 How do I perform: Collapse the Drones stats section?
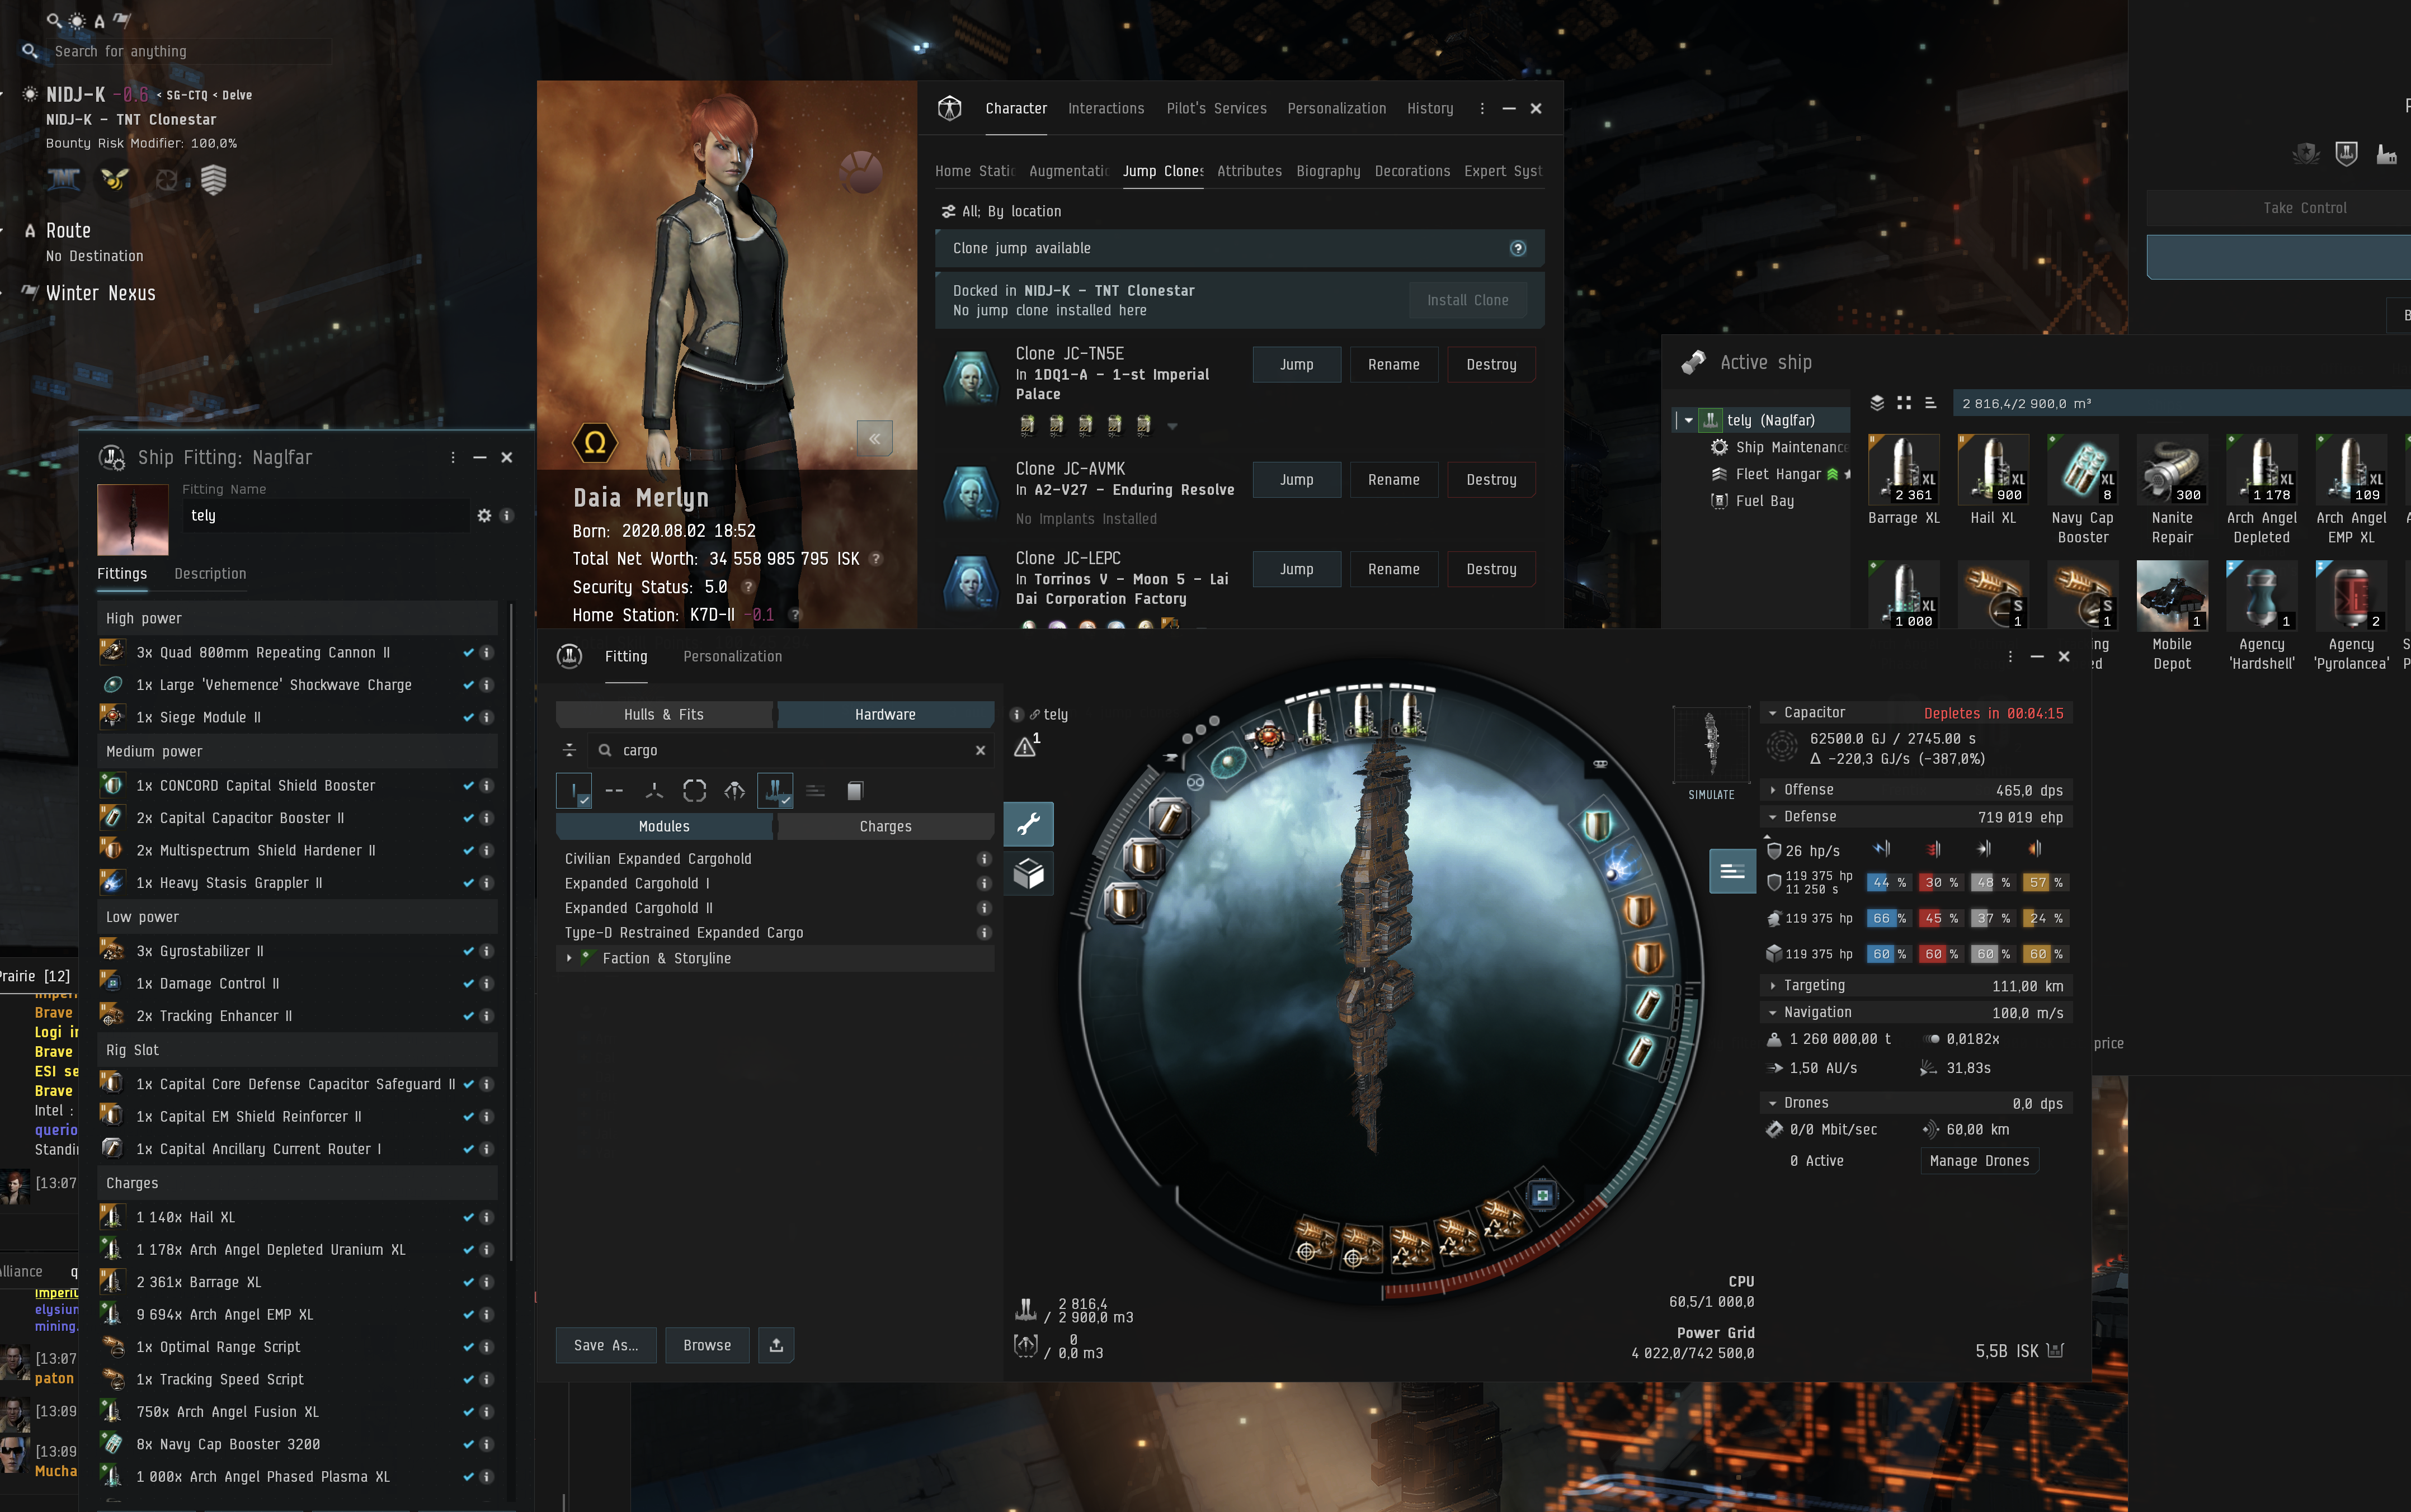1773,1103
